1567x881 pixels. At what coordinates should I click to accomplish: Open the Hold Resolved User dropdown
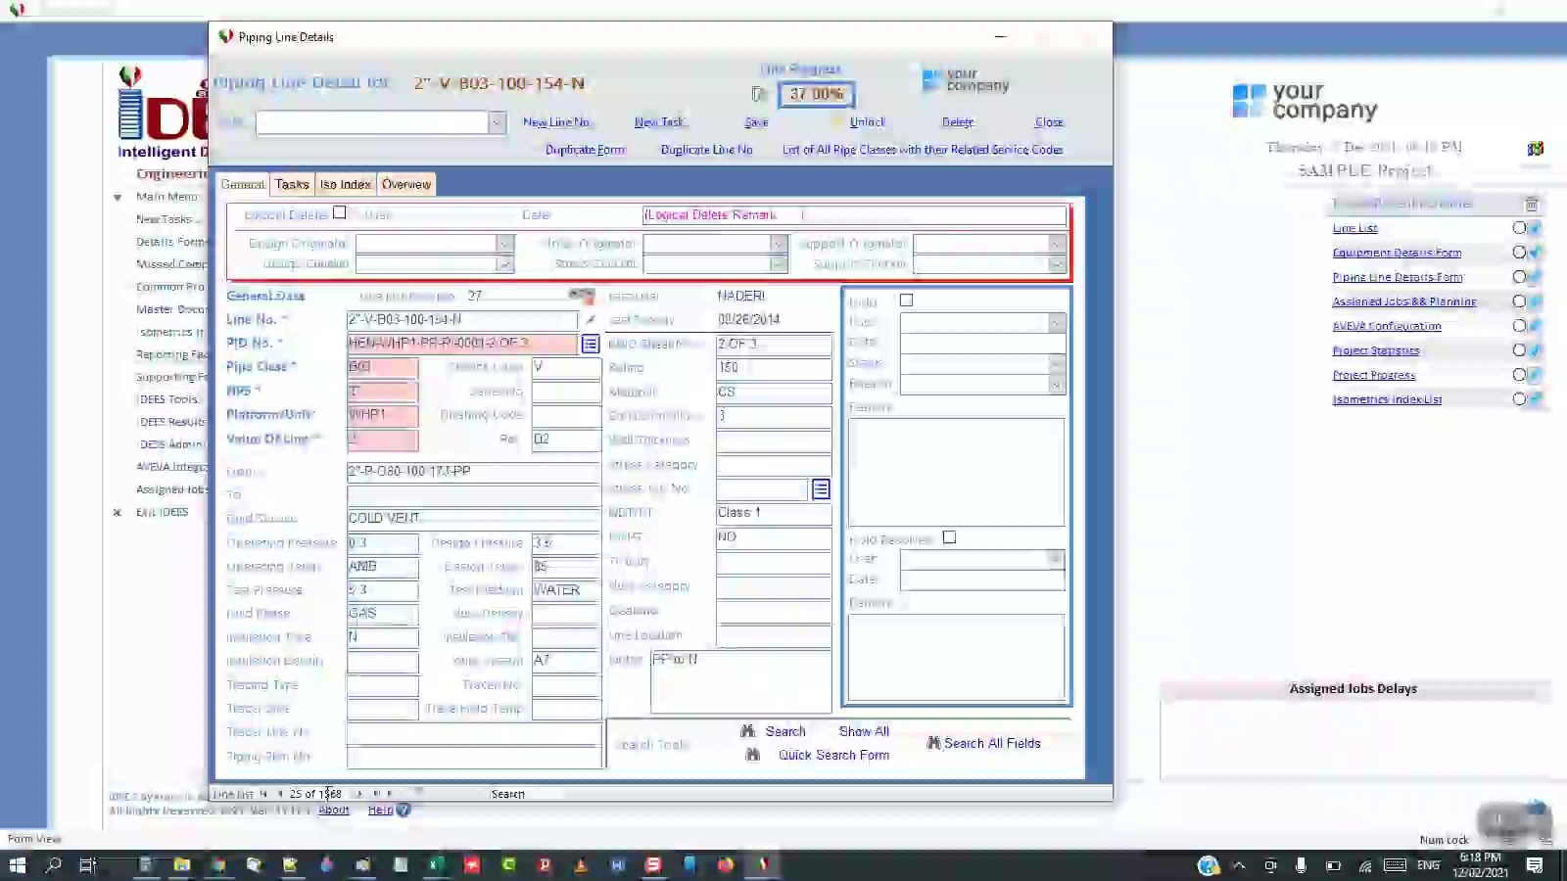click(1056, 559)
